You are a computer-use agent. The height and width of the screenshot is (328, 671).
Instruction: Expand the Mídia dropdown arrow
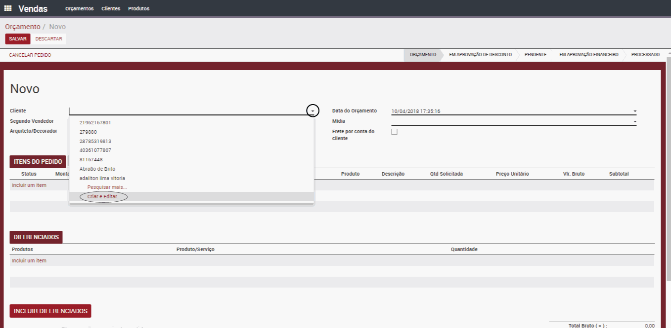[x=635, y=121]
